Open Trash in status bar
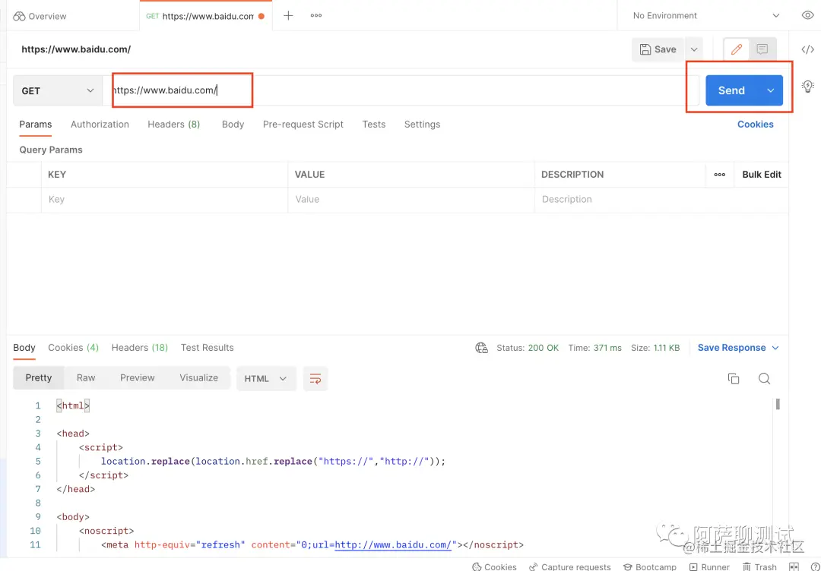 (x=759, y=566)
